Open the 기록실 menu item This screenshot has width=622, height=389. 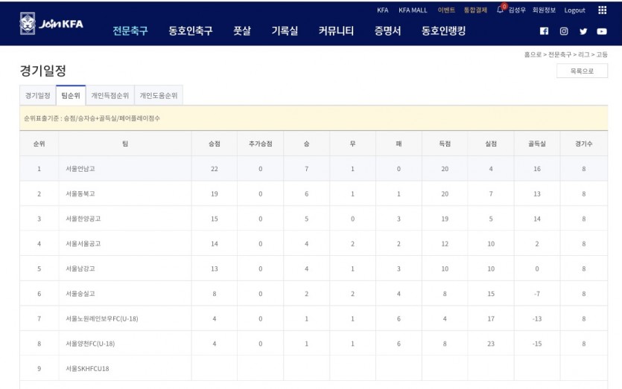coord(285,30)
